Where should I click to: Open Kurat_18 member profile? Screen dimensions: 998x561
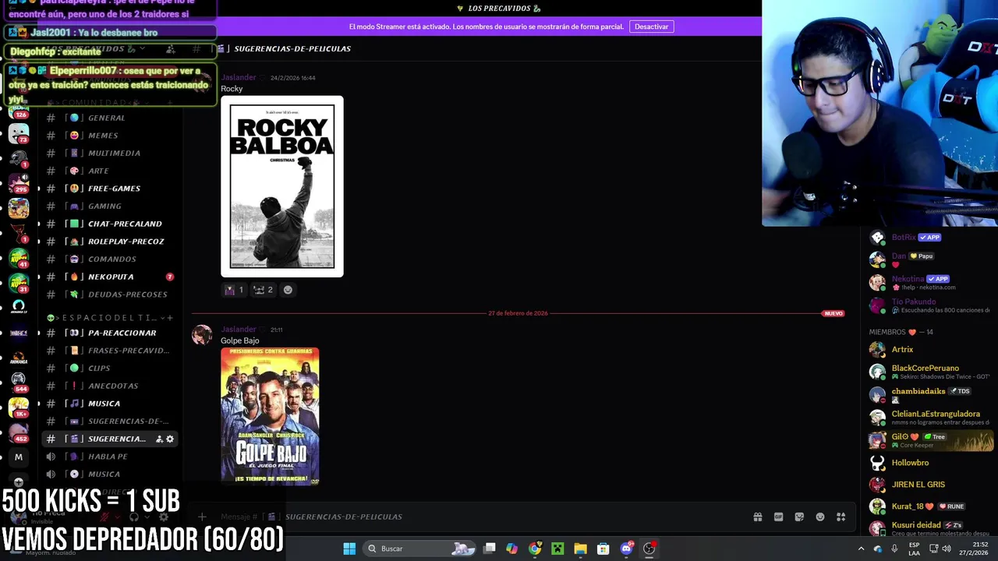(x=930, y=506)
